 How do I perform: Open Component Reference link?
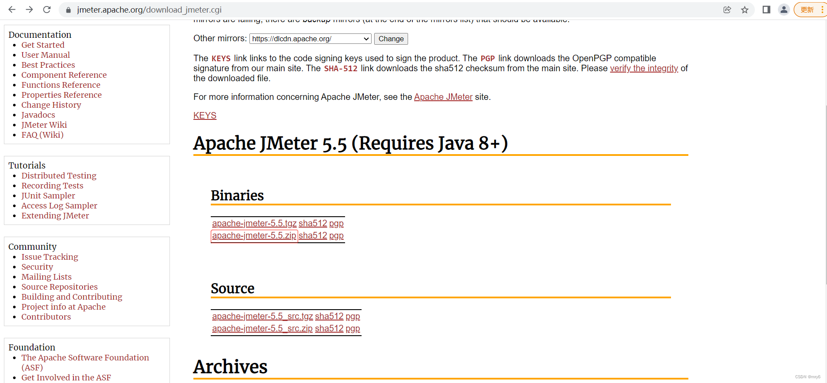click(64, 75)
